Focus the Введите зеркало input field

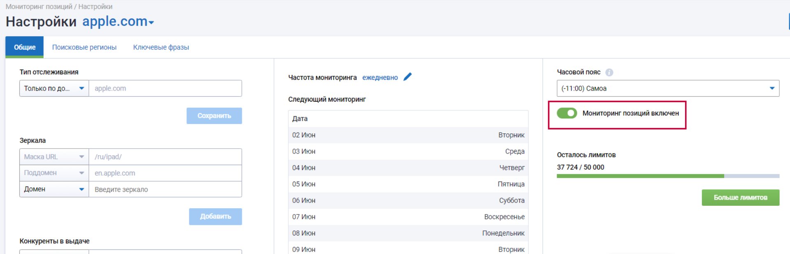(165, 189)
